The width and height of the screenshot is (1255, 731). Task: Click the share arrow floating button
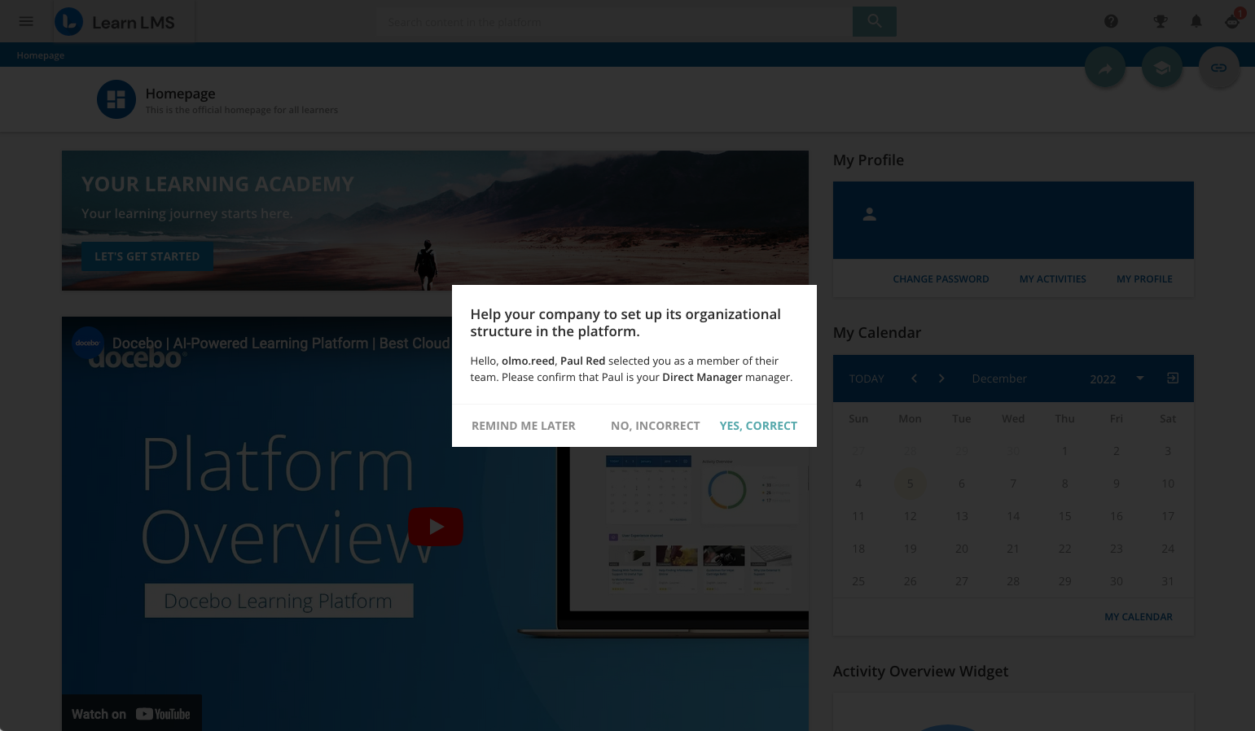tap(1105, 68)
